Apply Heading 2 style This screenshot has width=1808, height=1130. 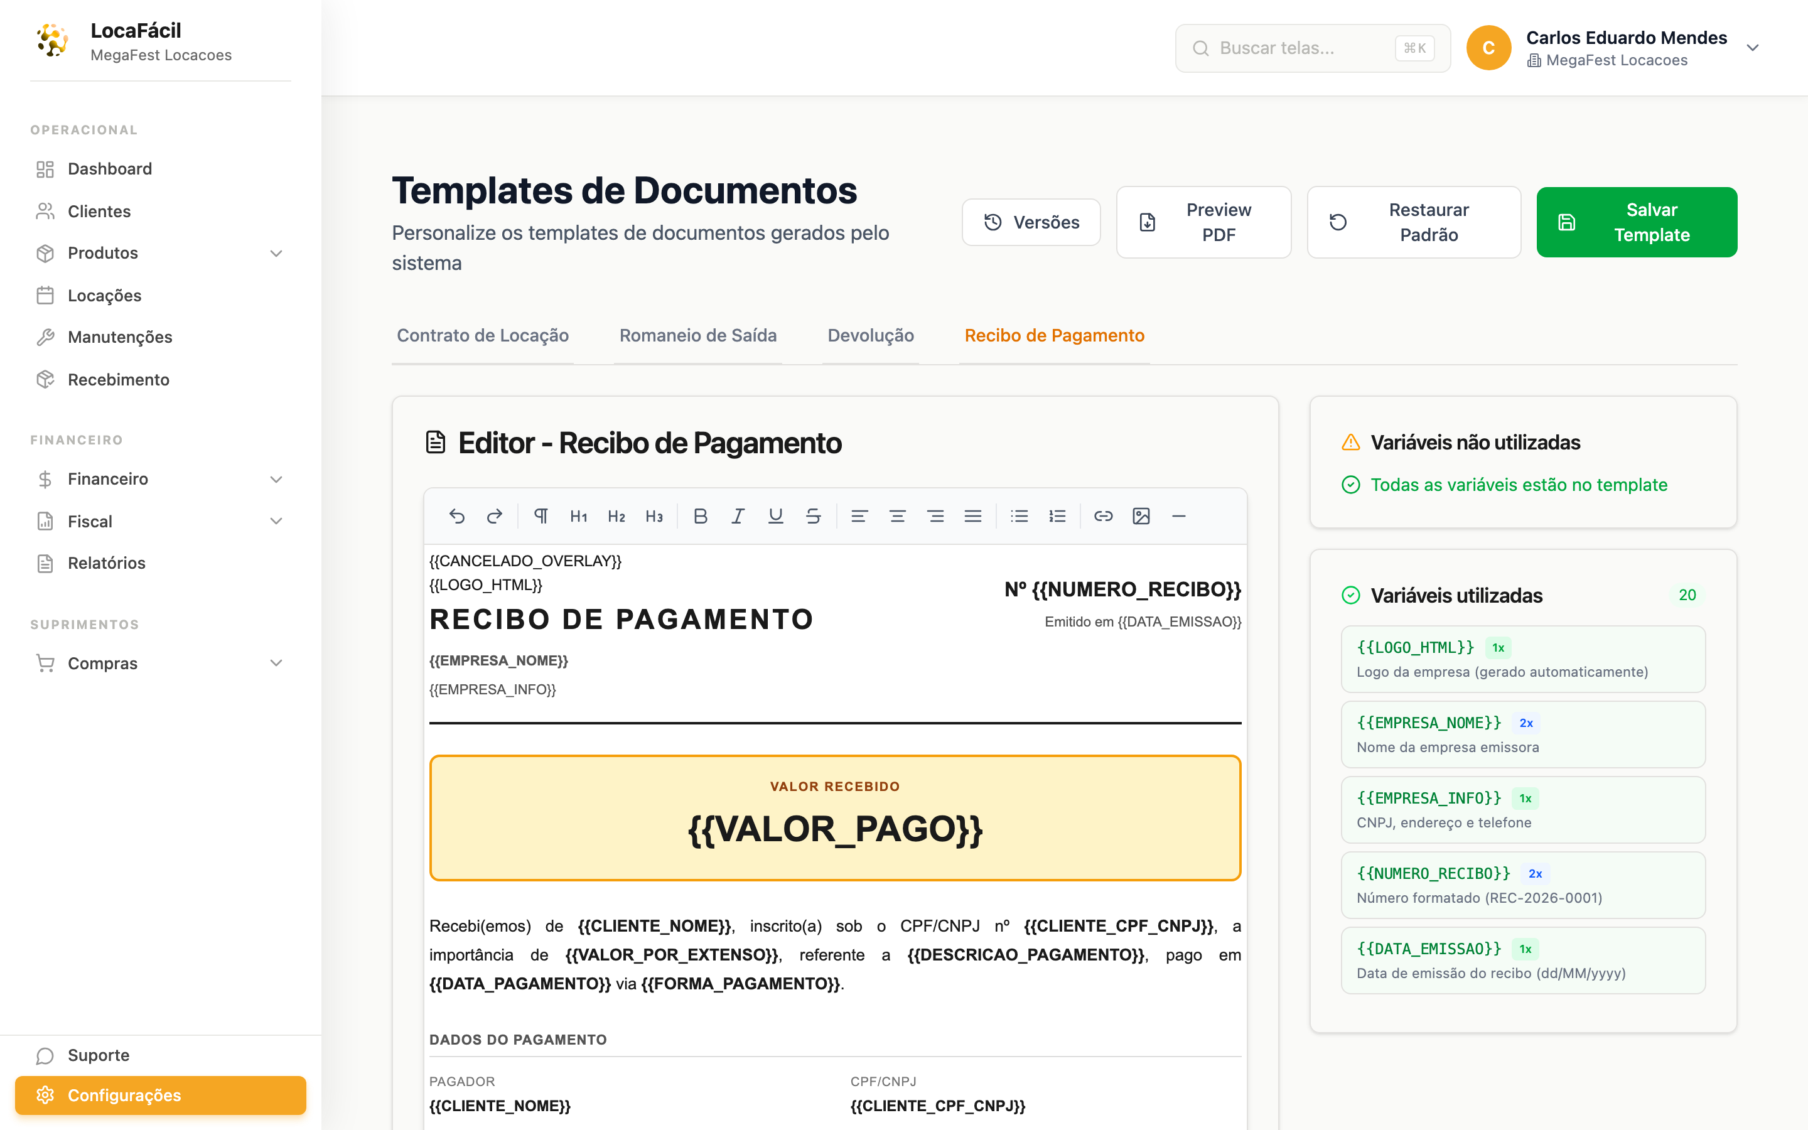616,515
